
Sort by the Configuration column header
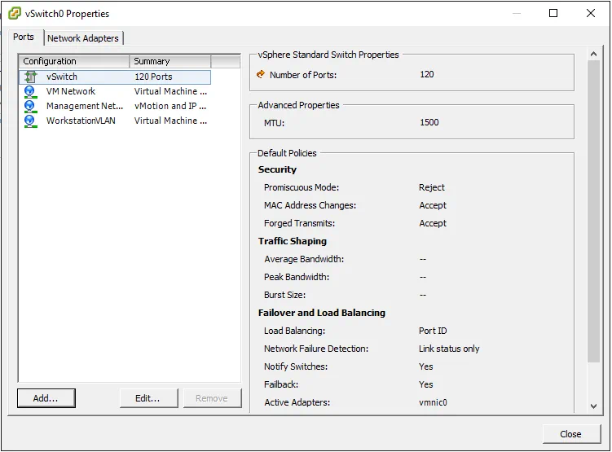(x=73, y=61)
